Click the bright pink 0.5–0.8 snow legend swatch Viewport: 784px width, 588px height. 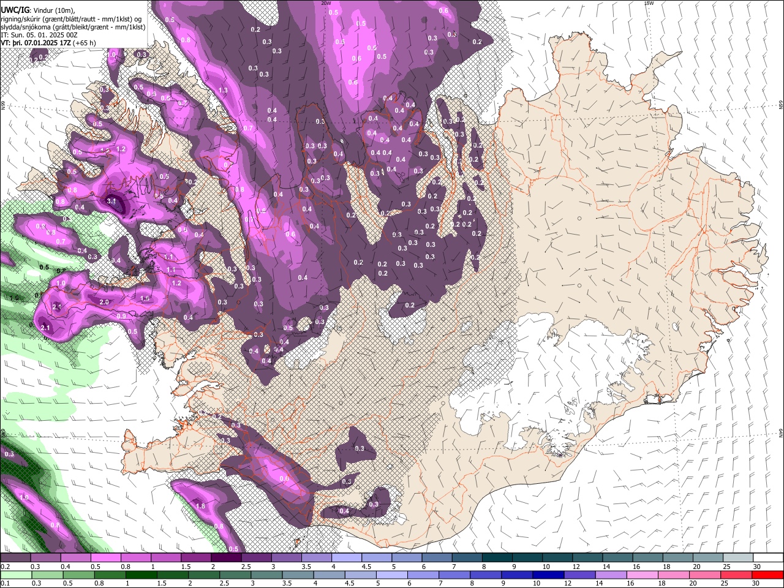point(106,557)
